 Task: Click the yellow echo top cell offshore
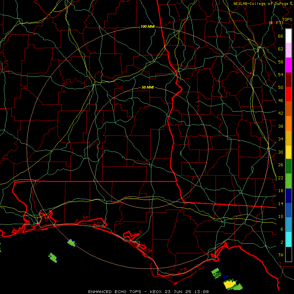click(229, 285)
